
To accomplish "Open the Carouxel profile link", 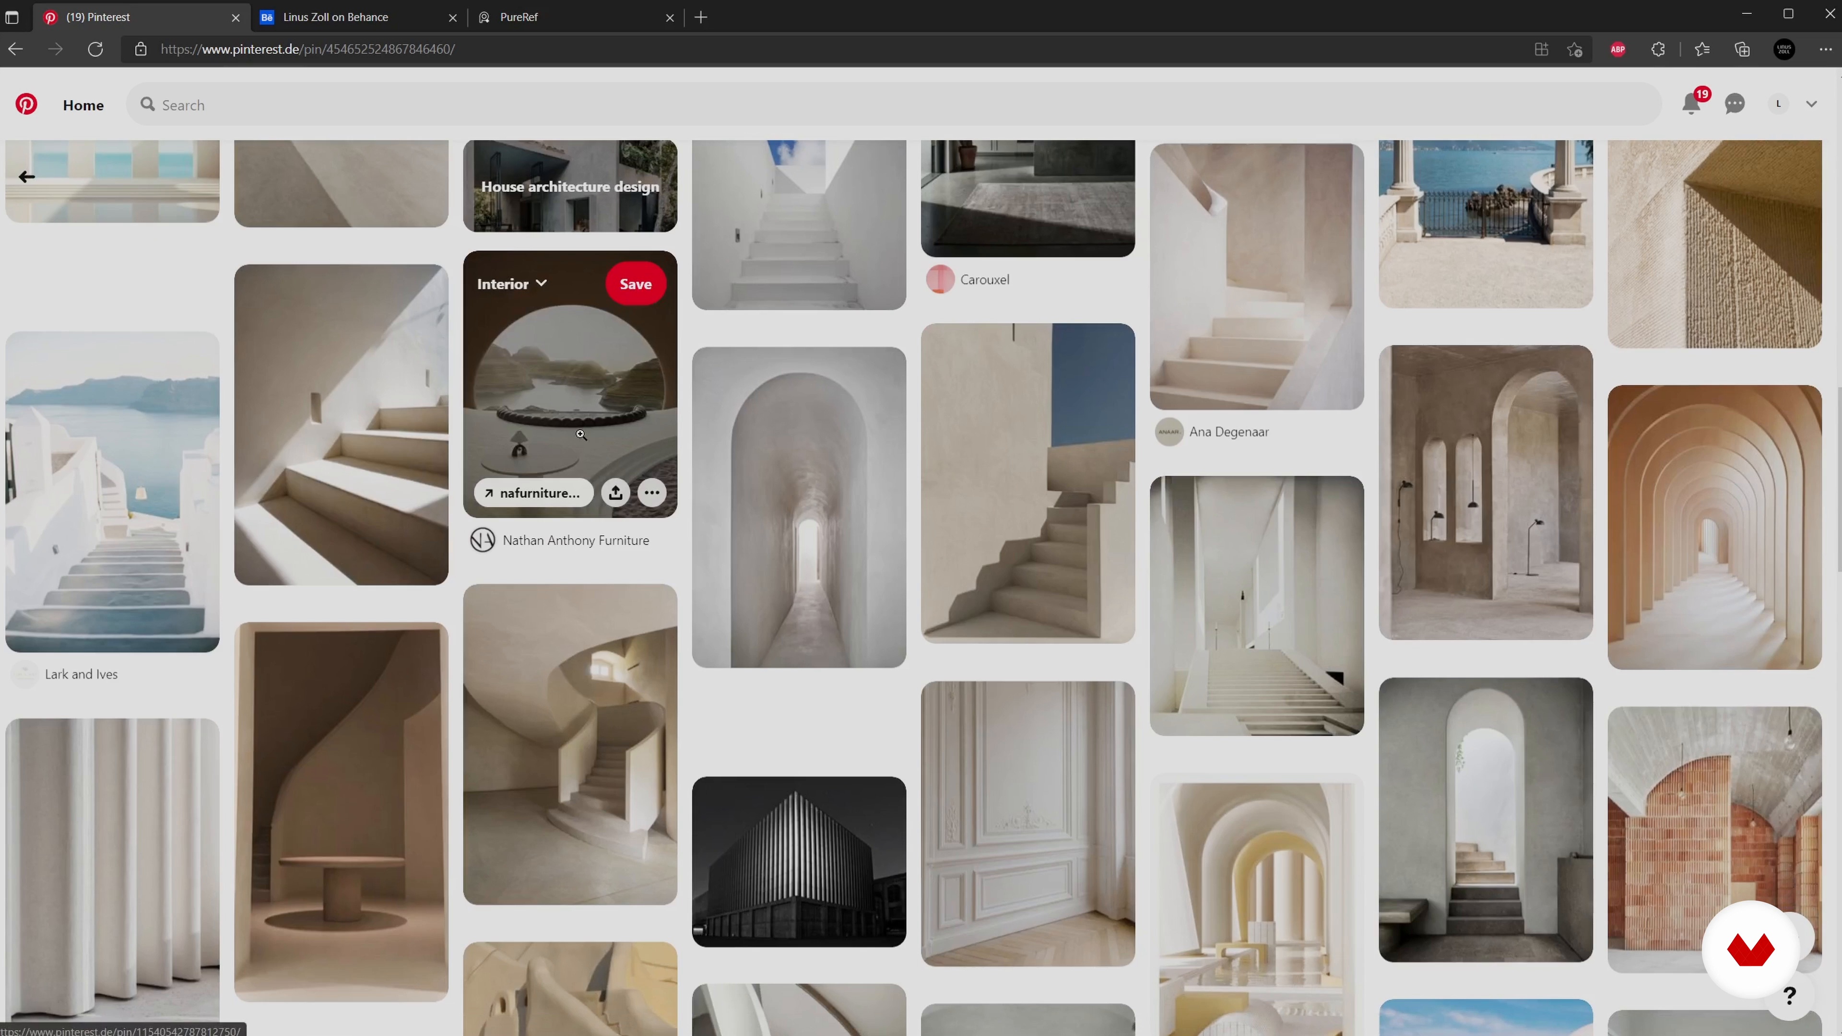I will (968, 280).
